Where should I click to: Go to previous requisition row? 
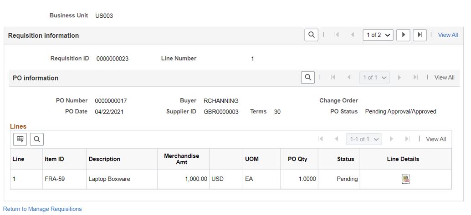click(x=352, y=35)
